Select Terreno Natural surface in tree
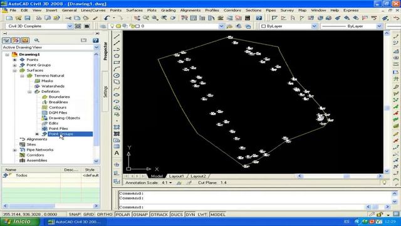Viewport: 401px width, 226px height. click(x=49, y=75)
